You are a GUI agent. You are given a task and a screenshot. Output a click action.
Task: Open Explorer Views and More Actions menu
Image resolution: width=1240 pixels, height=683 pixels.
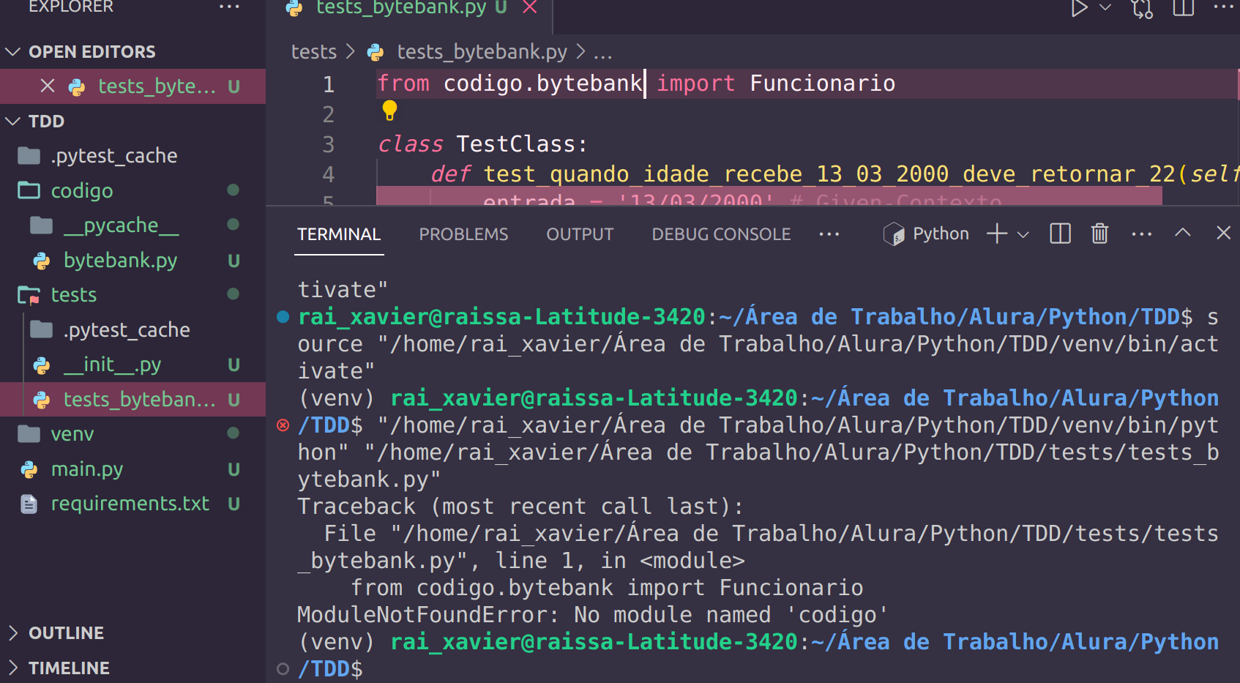(x=229, y=7)
